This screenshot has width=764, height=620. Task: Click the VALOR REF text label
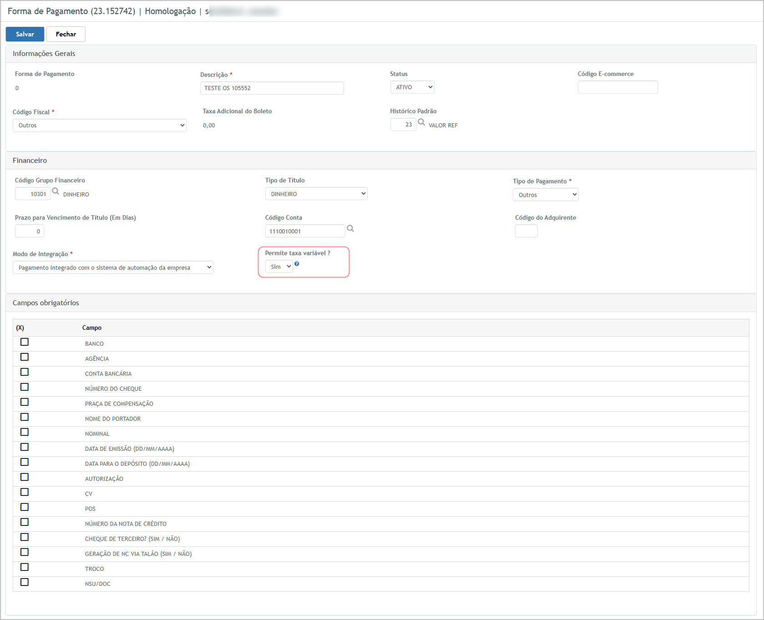[443, 126]
